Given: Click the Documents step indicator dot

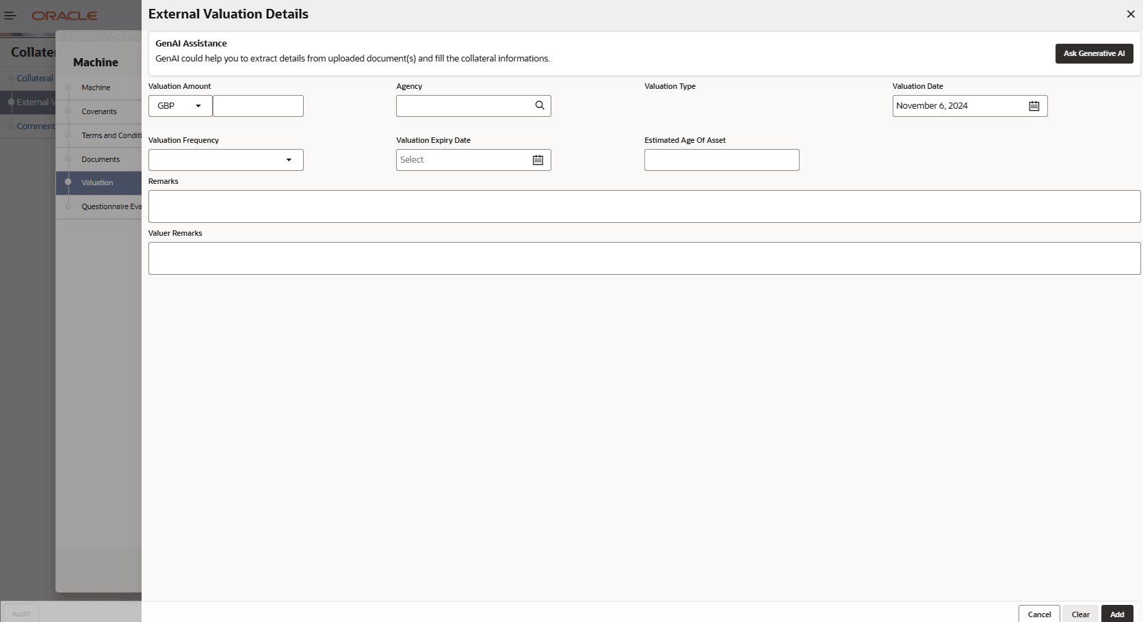Looking at the screenshot, I should [68, 158].
